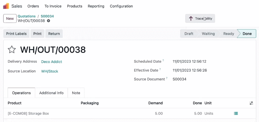Open the Orders menu
The width and height of the screenshot is (259, 122).
(33, 6)
